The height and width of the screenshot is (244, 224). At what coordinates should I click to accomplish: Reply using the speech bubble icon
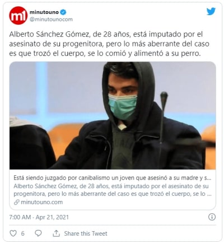coord(39,233)
